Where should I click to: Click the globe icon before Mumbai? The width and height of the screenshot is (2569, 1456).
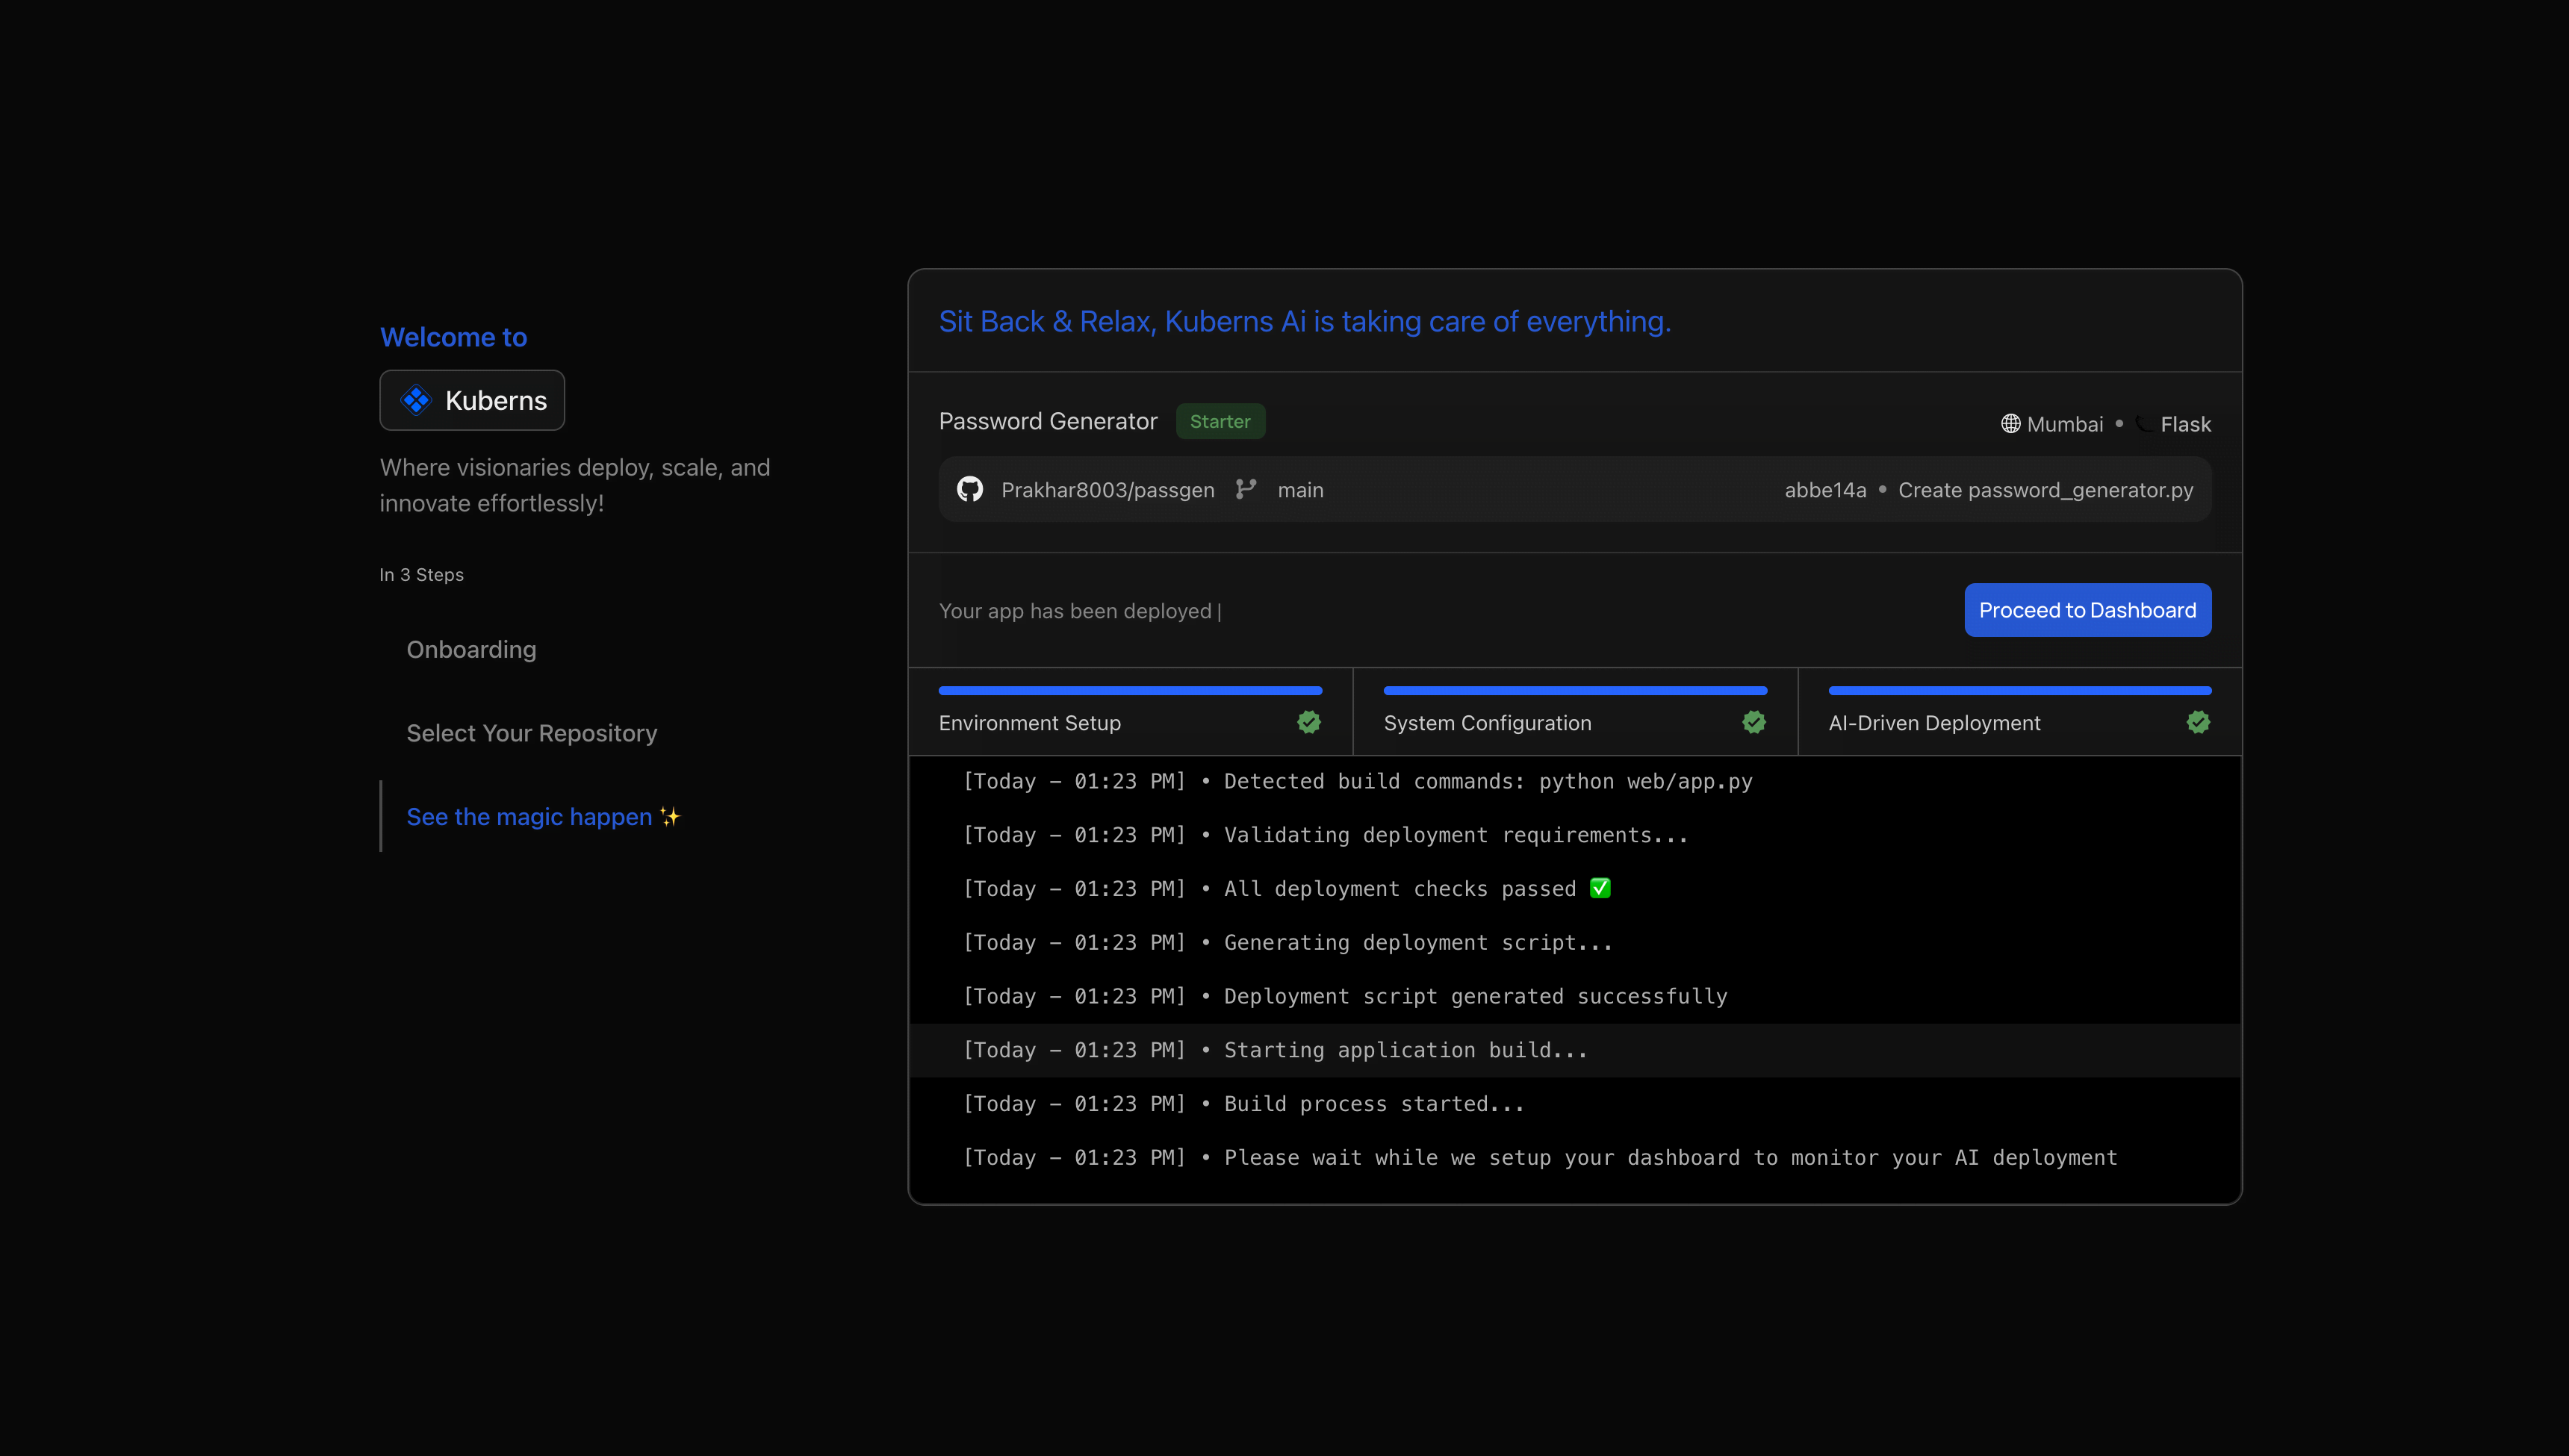pyautogui.click(x=2011, y=423)
